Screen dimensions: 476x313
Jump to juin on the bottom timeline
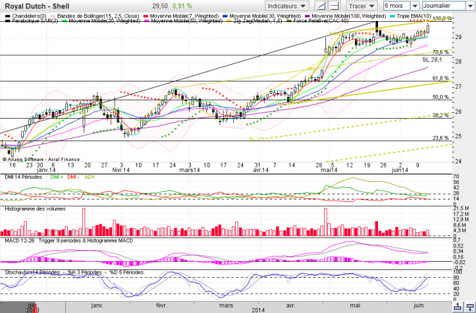tap(418, 305)
